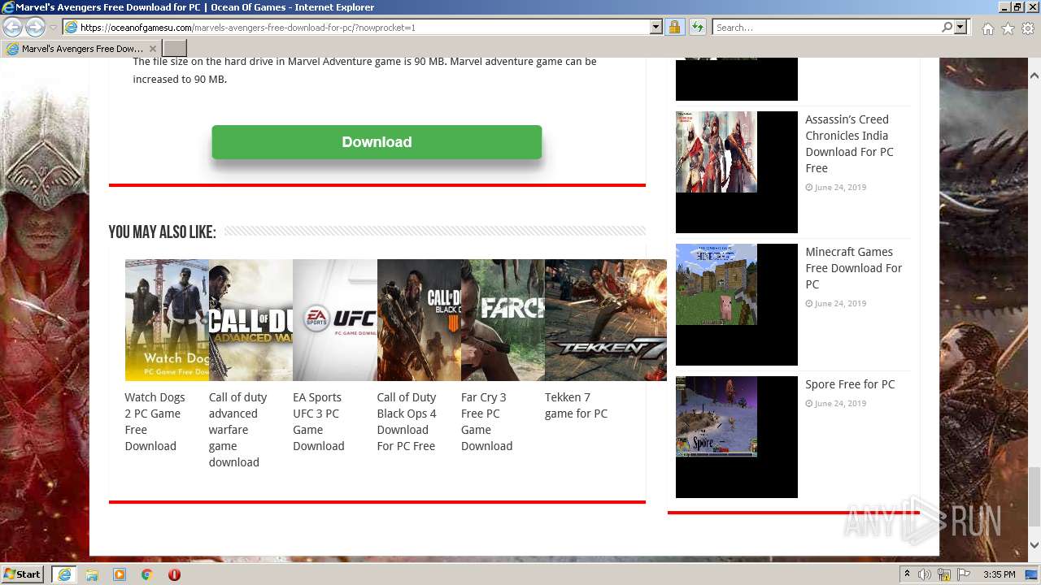1041x585 pixels.
Task: Click the network tray icon
Action: click(x=944, y=574)
